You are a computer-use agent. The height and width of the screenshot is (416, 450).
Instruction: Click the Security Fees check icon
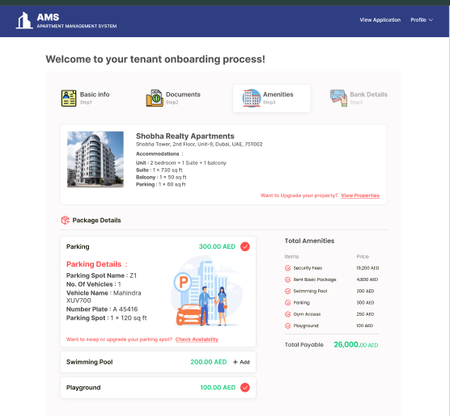287,268
